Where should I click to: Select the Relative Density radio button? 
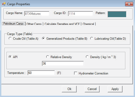[47, 57]
